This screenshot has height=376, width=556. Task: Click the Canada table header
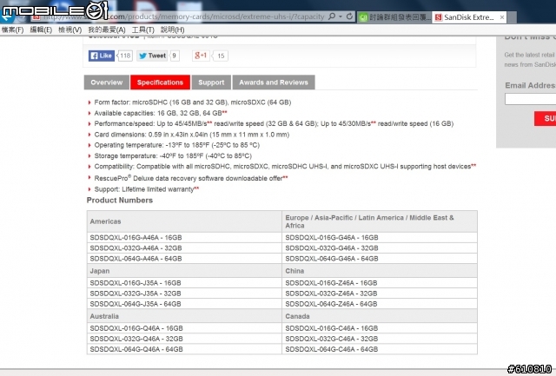[x=380, y=316]
